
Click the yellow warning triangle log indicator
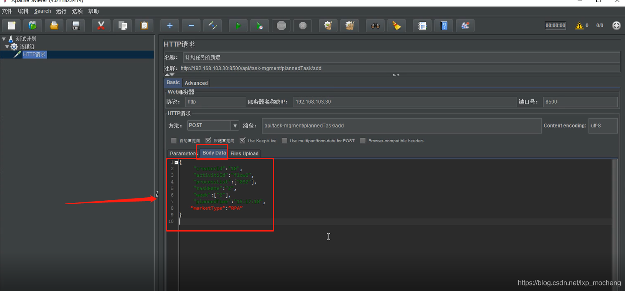pyautogui.click(x=579, y=26)
